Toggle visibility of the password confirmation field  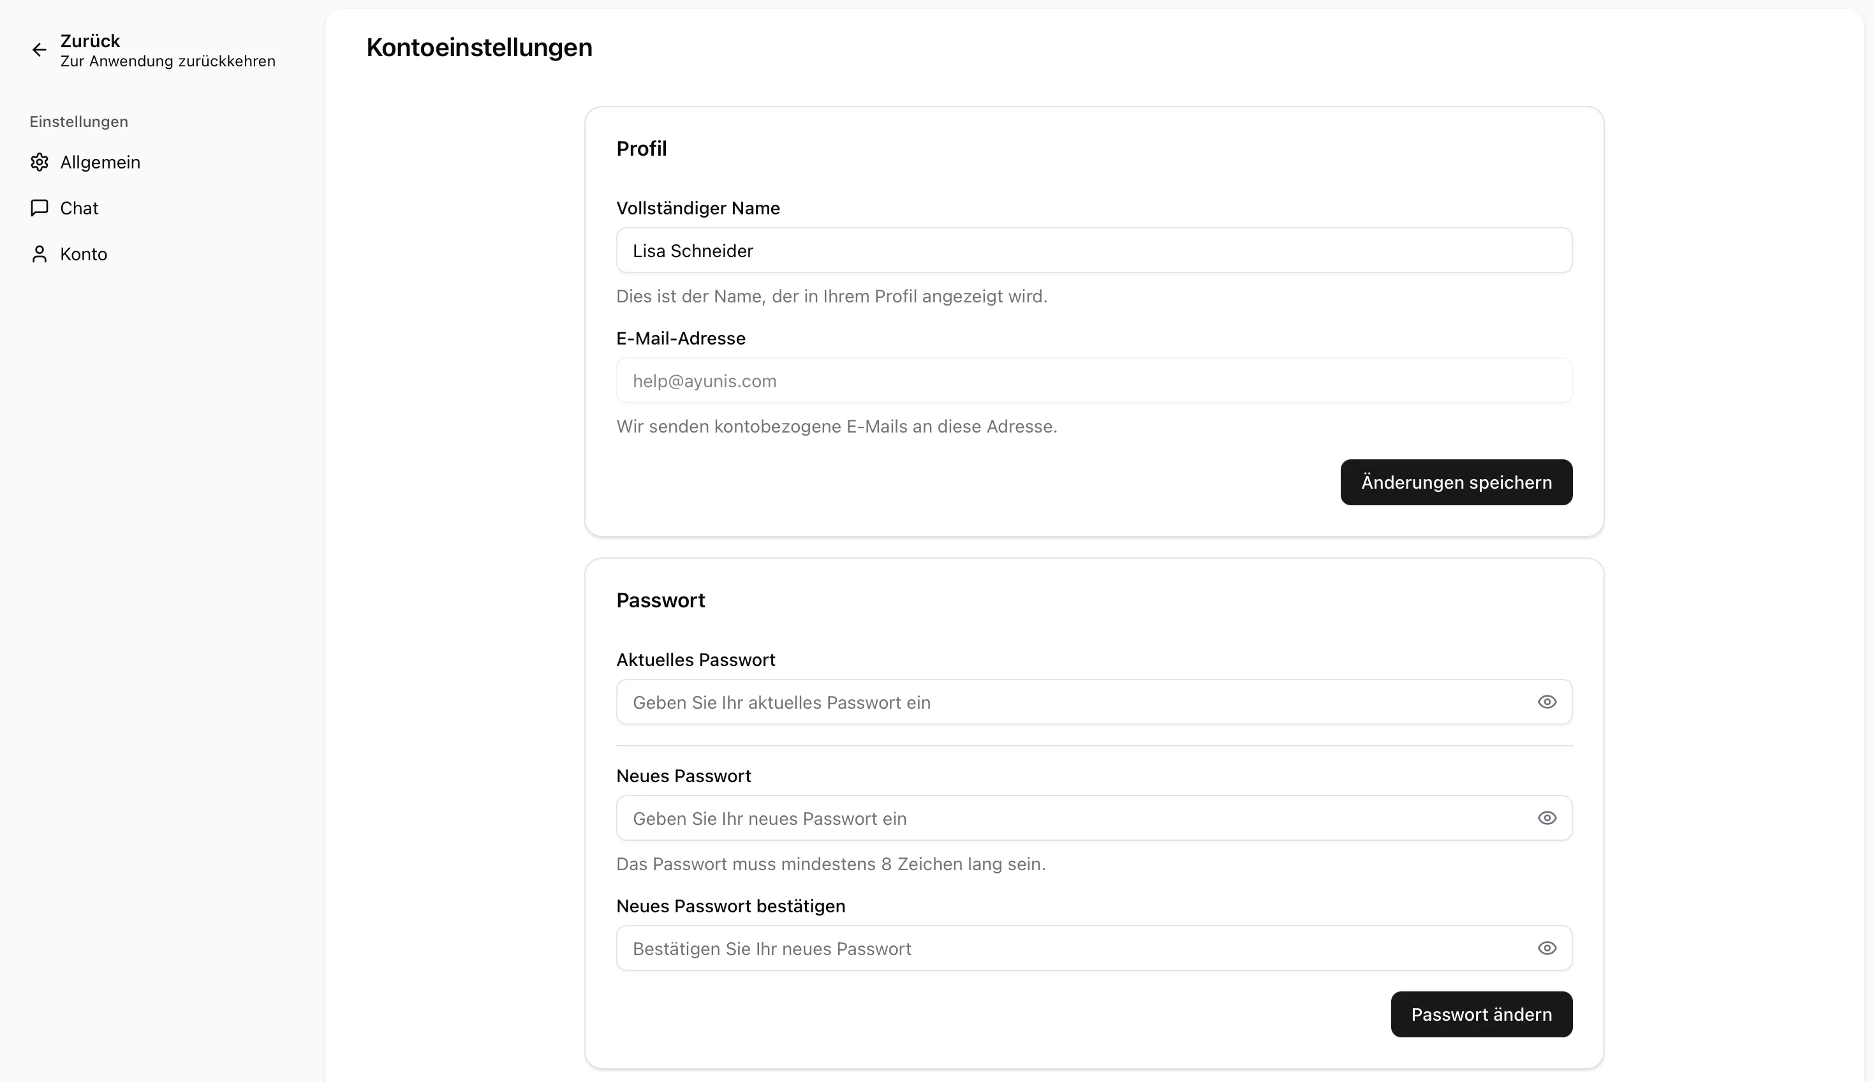[1546, 948]
